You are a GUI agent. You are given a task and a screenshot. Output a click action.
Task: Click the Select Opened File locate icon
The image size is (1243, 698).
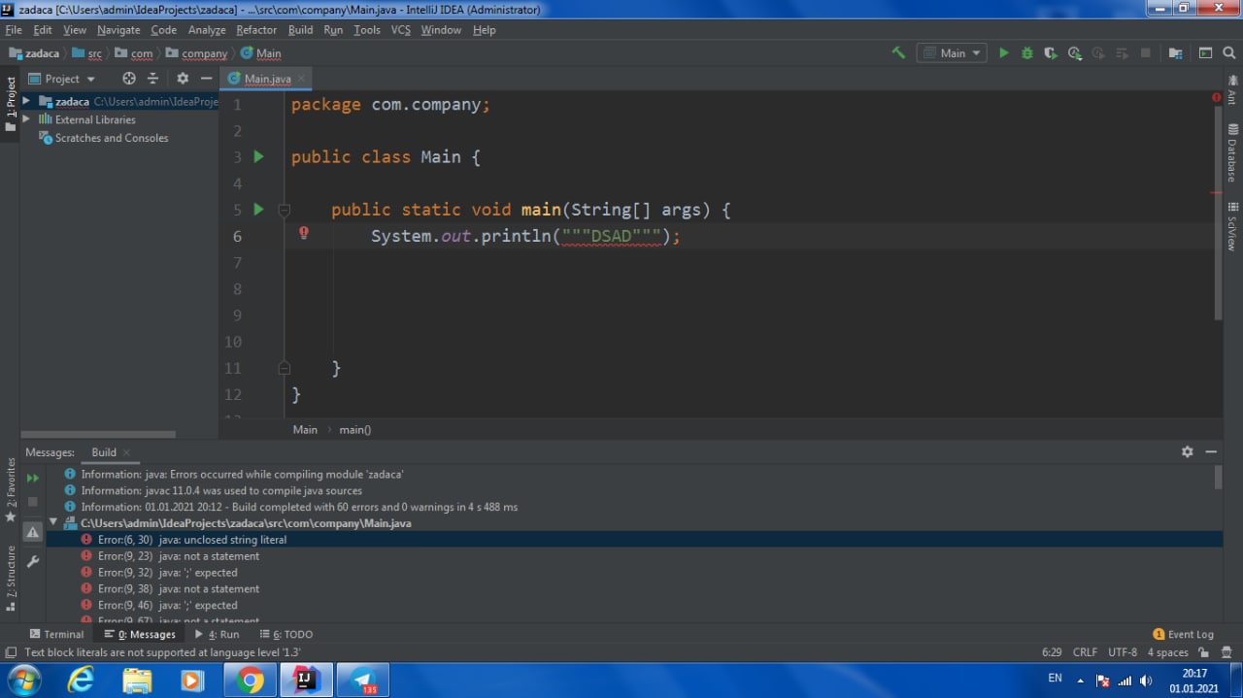[x=129, y=79]
